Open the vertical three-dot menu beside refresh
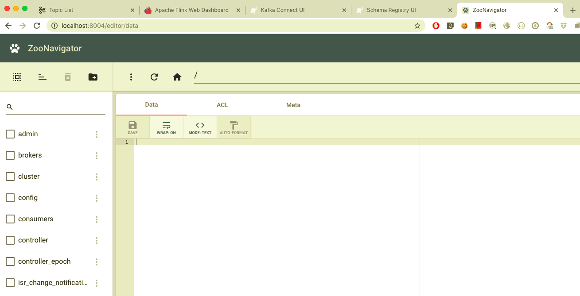580x296 pixels. [x=131, y=77]
